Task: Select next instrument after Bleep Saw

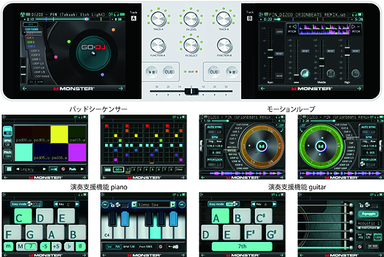Action: [x=173, y=205]
